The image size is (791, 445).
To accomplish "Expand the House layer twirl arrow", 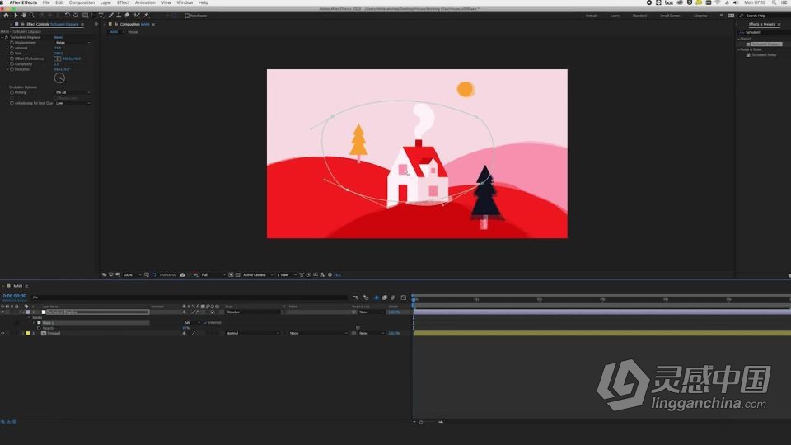I will point(22,334).
